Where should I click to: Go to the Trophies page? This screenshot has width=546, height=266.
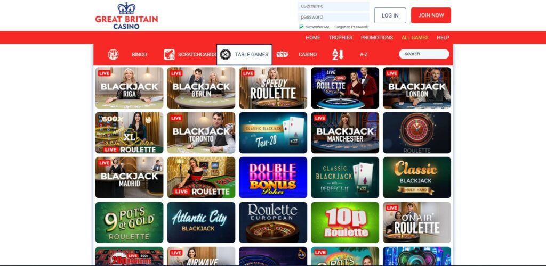pyautogui.click(x=341, y=37)
